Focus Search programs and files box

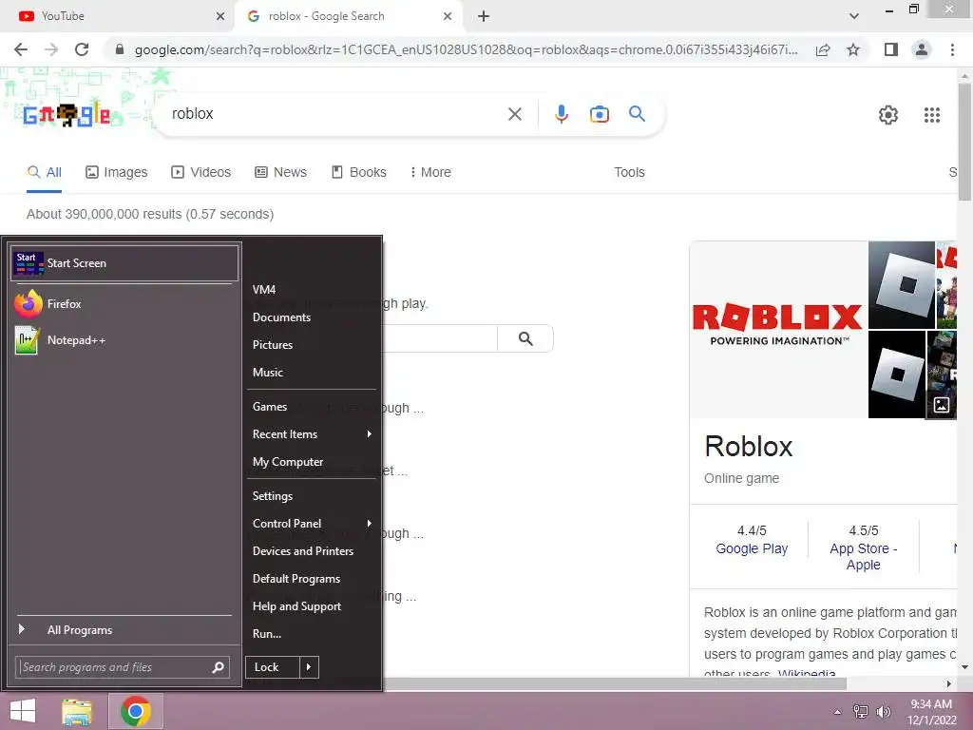click(123, 667)
